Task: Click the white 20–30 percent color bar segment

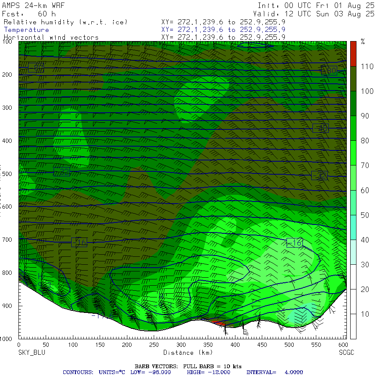Action: 353,277
